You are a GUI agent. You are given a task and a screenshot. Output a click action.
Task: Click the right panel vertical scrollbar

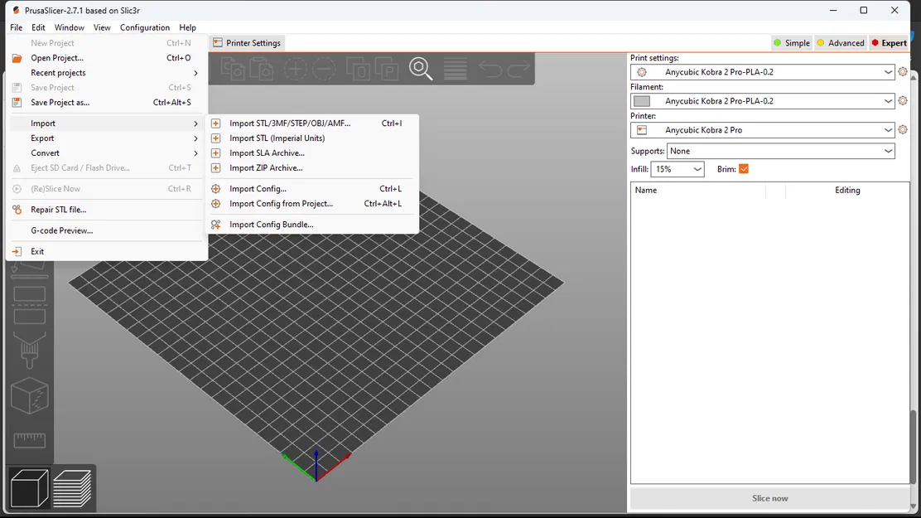point(914,447)
